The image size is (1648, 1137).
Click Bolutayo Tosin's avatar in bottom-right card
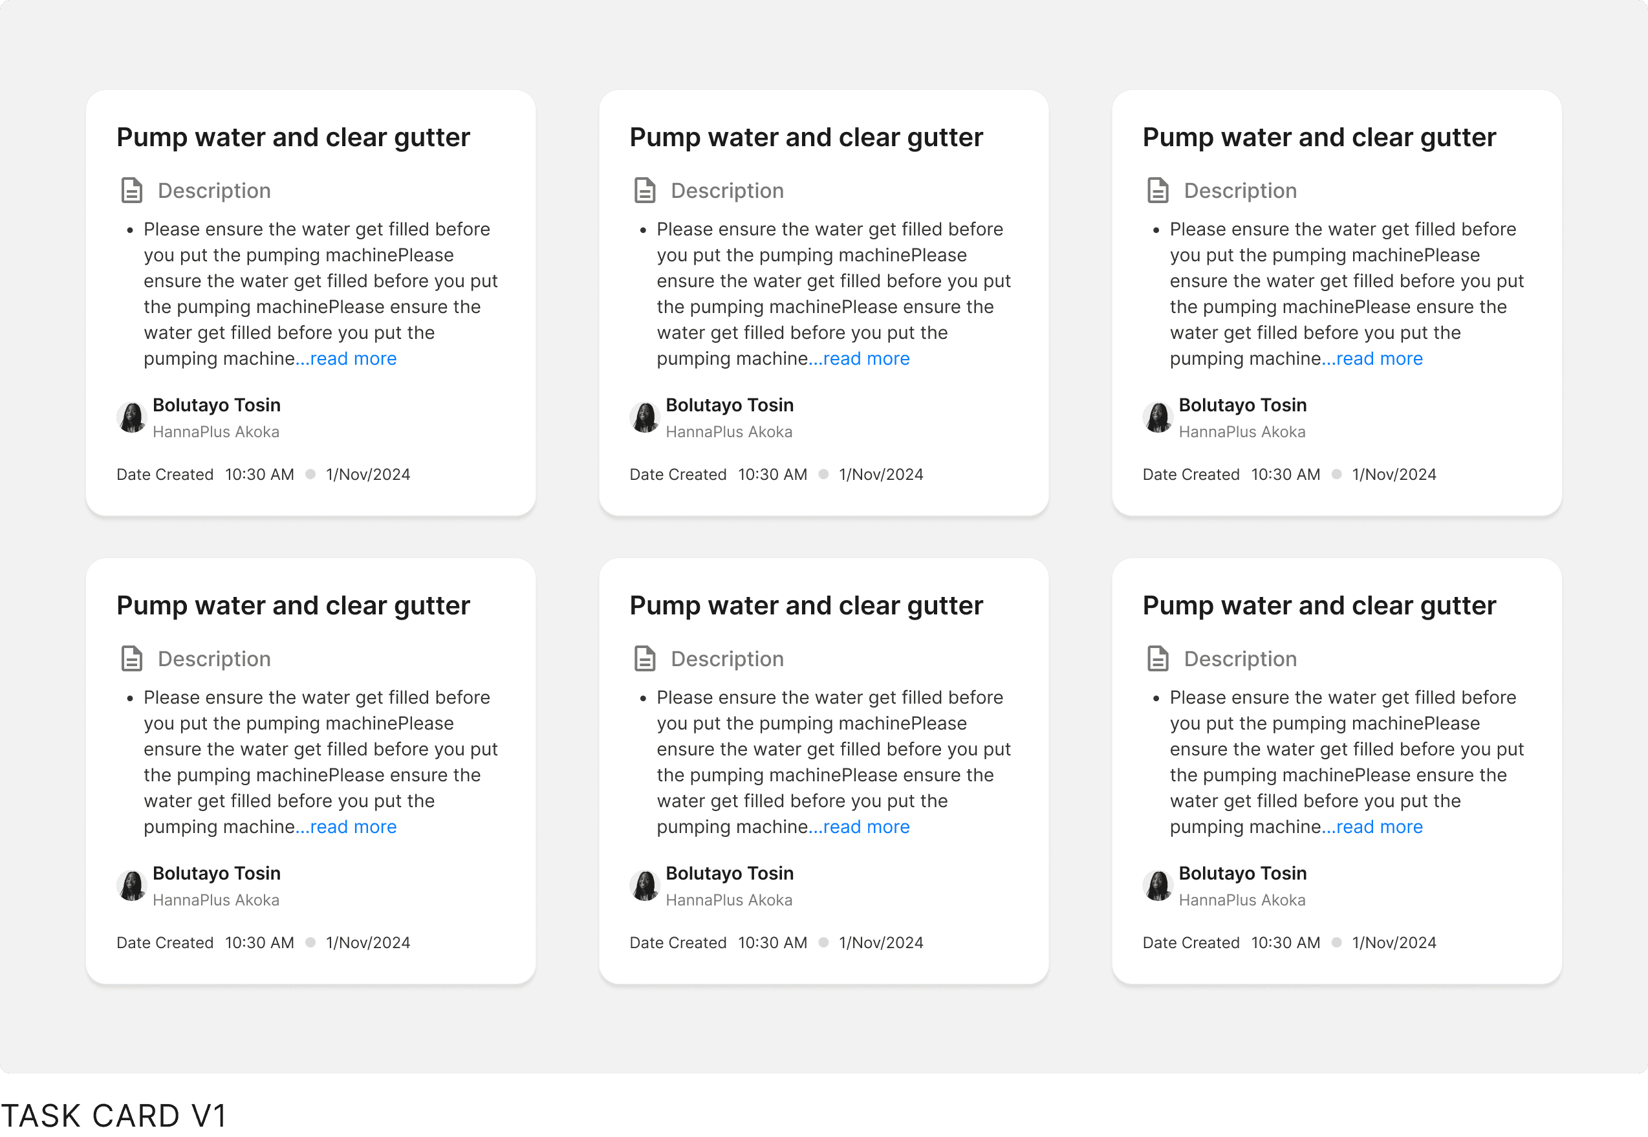(x=1158, y=885)
